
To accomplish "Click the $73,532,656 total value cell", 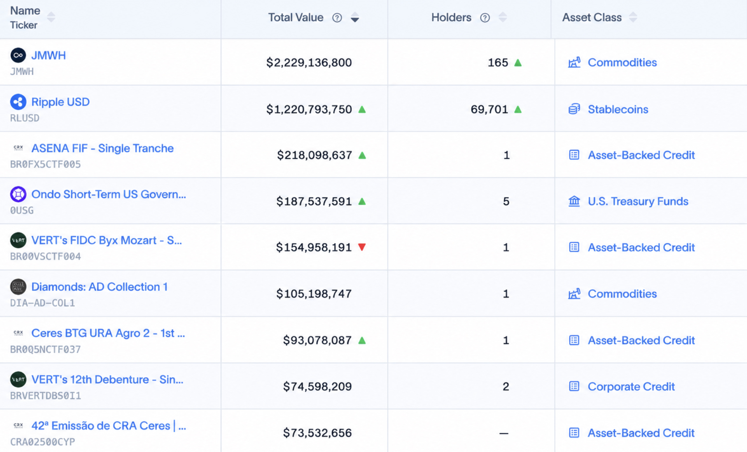I will [317, 433].
